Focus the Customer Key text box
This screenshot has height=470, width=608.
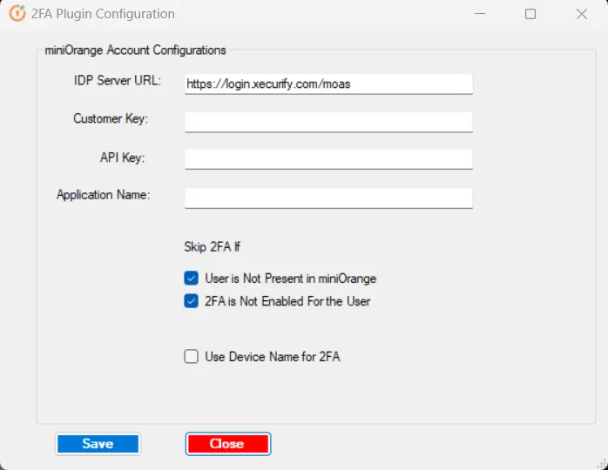tap(328, 122)
